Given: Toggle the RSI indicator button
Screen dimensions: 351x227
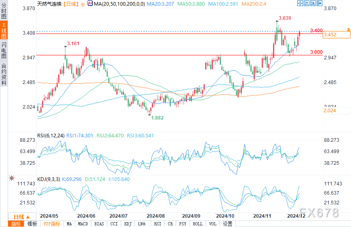Looking at the screenshot, I should coord(157,224).
